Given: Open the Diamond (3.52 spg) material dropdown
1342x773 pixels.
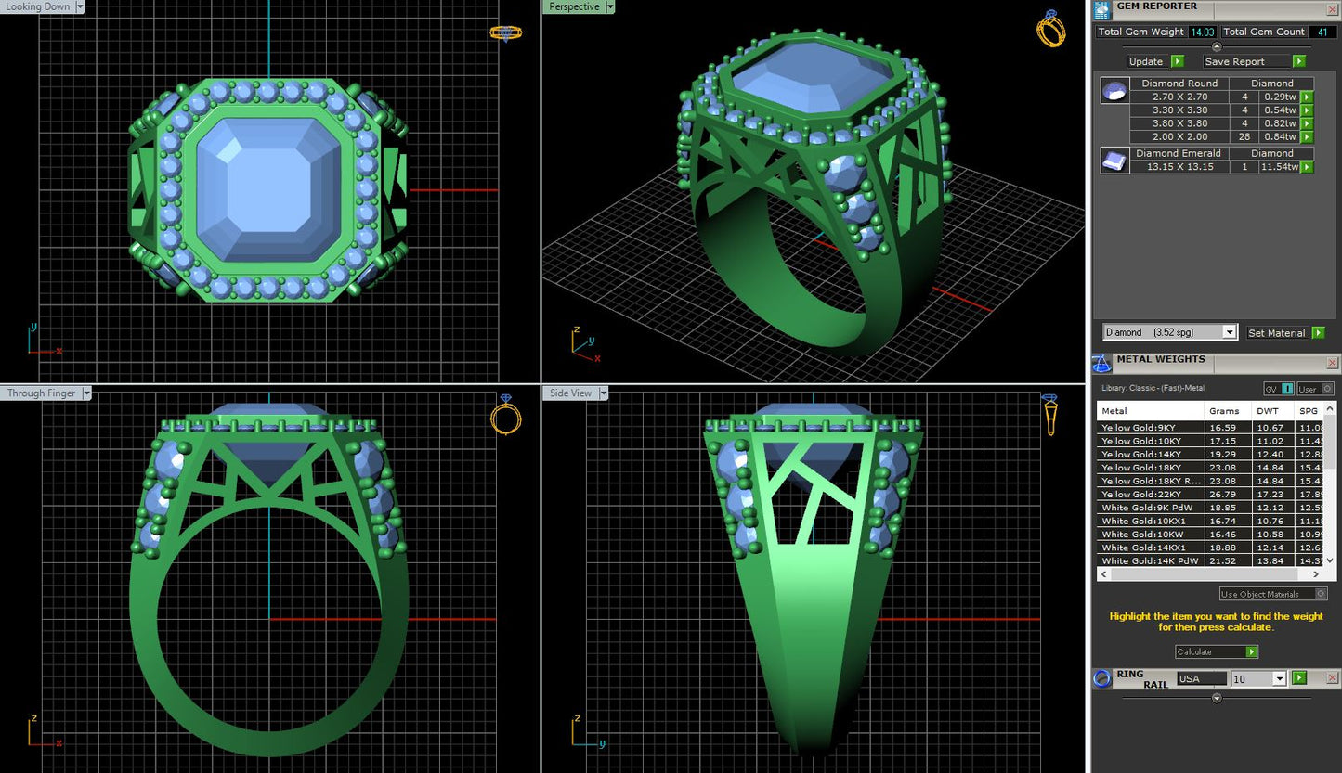Looking at the screenshot, I should point(1230,332).
